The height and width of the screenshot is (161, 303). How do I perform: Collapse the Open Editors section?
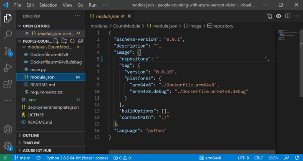36,26
